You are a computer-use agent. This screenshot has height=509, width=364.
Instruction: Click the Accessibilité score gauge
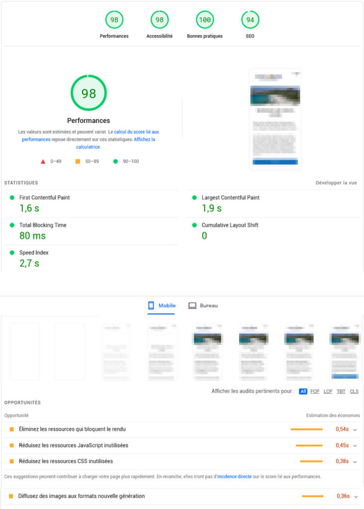point(160,20)
